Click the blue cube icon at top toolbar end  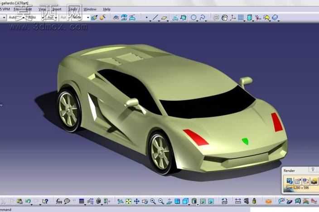[x=275, y=18]
